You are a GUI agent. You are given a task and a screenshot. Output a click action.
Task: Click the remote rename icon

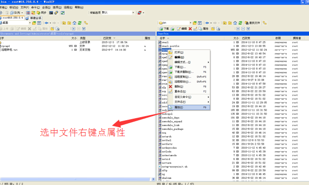(x=195, y=29)
